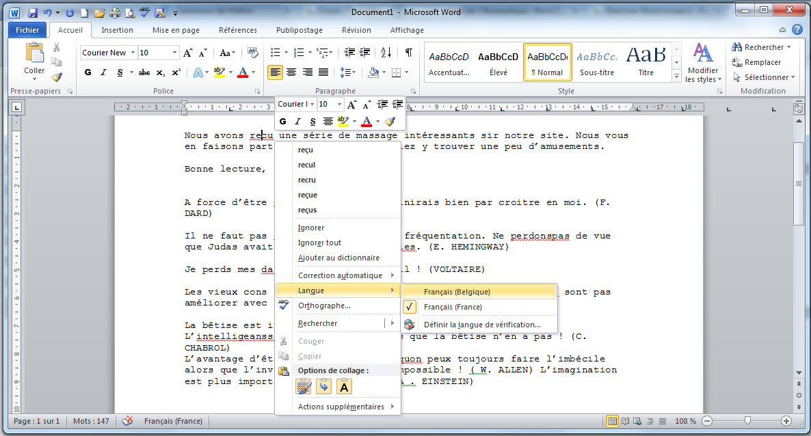The width and height of the screenshot is (811, 436).
Task: Click the Coller paste icon in ribbon
Action: pyautogui.click(x=35, y=53)
